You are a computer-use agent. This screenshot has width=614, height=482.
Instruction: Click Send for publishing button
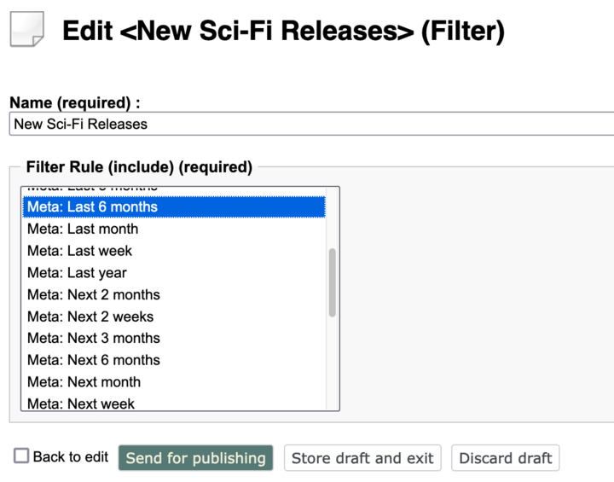pos(196,458)
